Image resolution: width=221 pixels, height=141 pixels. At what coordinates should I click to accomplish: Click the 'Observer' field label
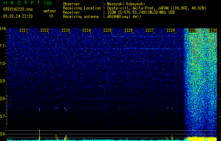pos(71,4)
